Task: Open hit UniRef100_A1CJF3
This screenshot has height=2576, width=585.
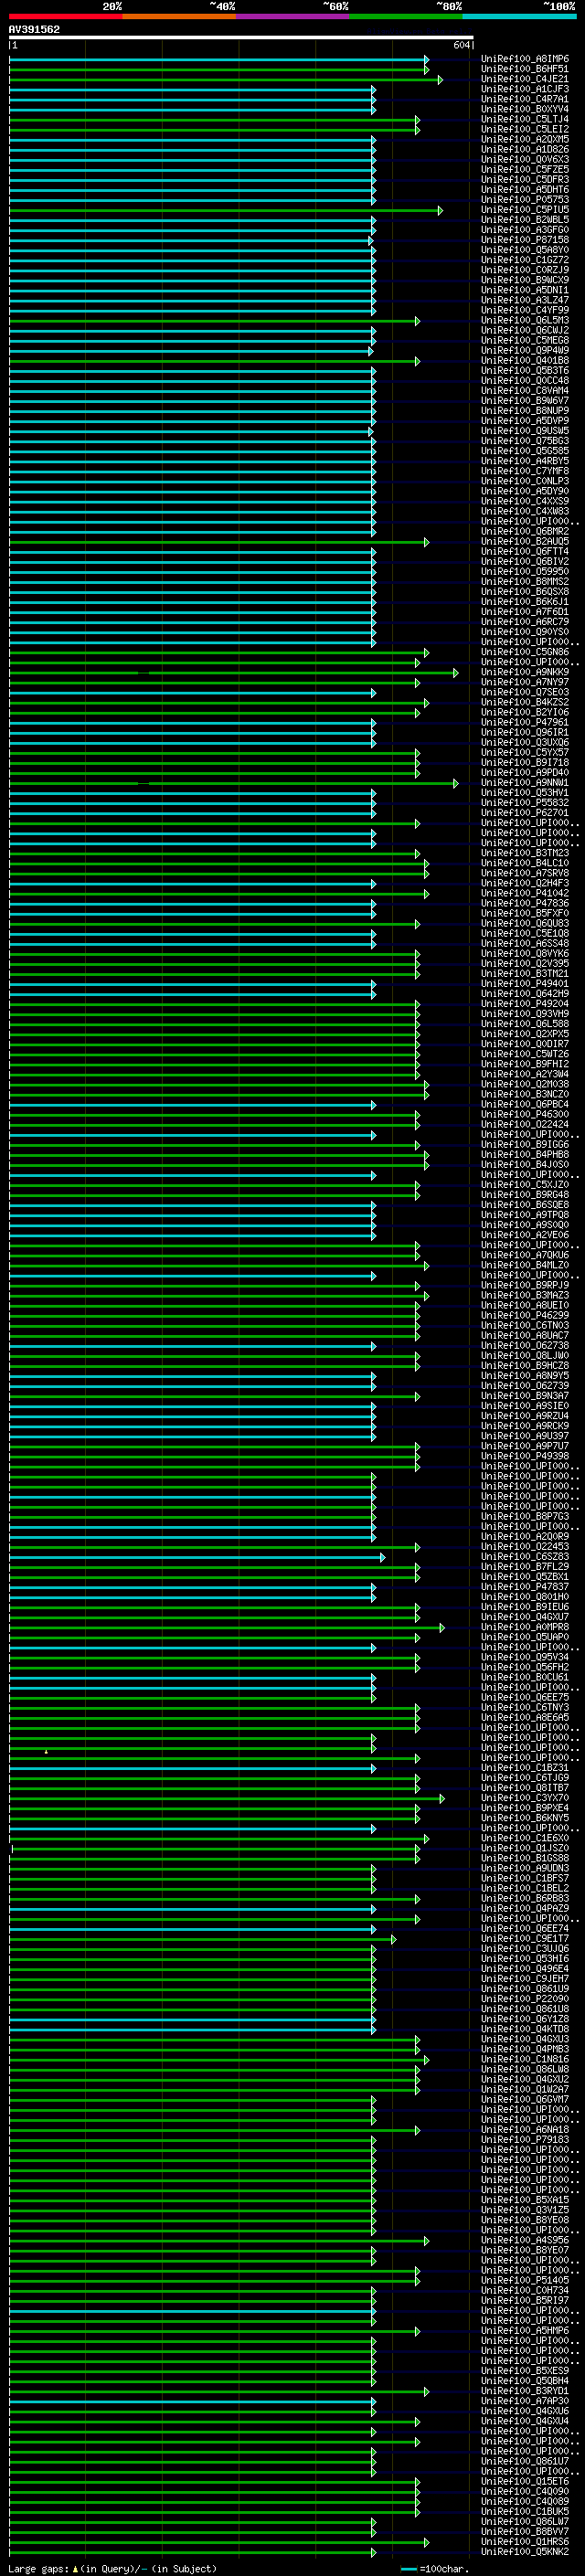Action: (x=525, y=89)
